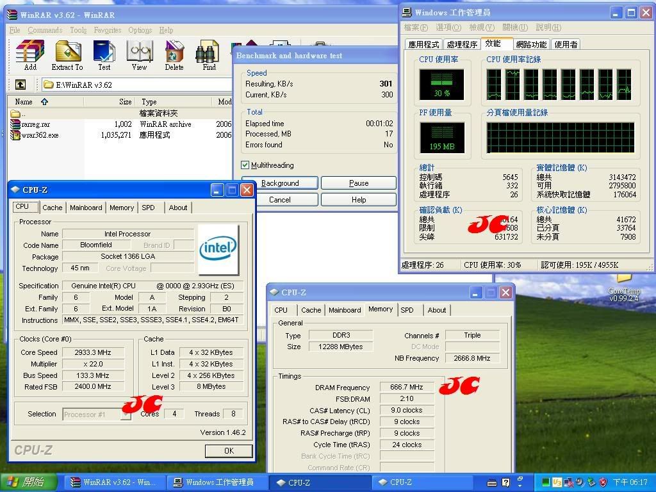
Task: Click the Task Manager title bar icon
Action: [407, 13]
